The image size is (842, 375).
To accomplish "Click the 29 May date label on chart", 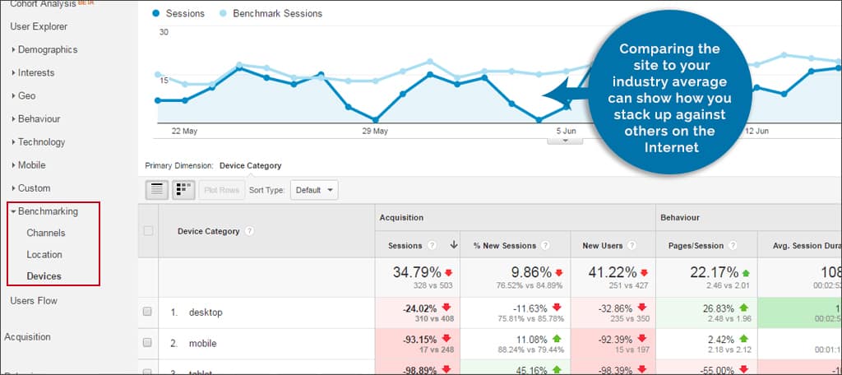I will click(375, 131).
